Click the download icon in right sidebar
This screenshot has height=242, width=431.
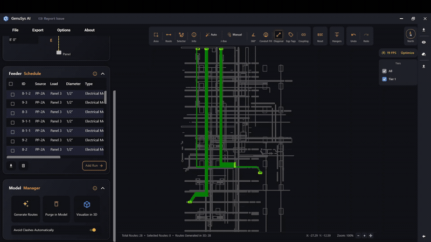point(424,30)
